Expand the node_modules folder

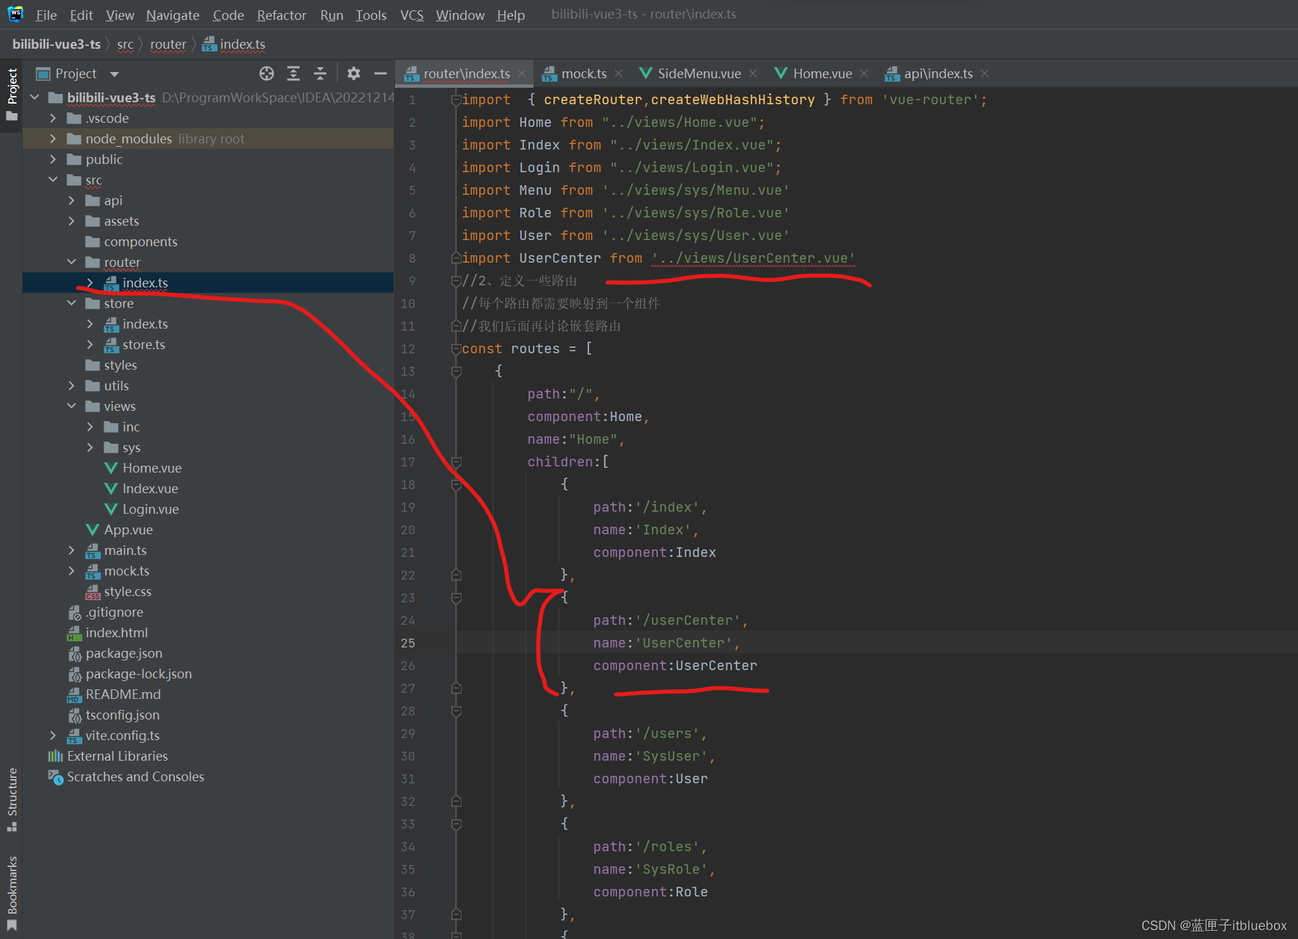pos(53,139)
